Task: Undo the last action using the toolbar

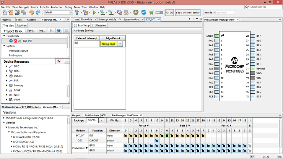Action: [32, 13]
